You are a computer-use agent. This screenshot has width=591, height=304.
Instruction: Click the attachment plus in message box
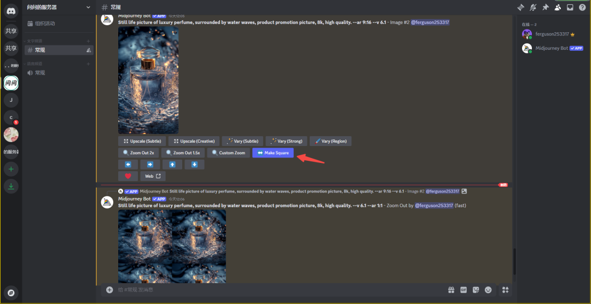[109, 290]
